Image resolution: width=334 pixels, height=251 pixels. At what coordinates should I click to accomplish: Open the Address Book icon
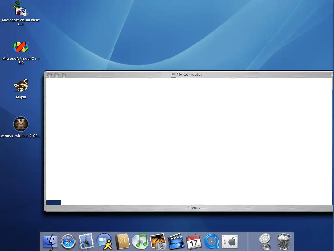122,242
